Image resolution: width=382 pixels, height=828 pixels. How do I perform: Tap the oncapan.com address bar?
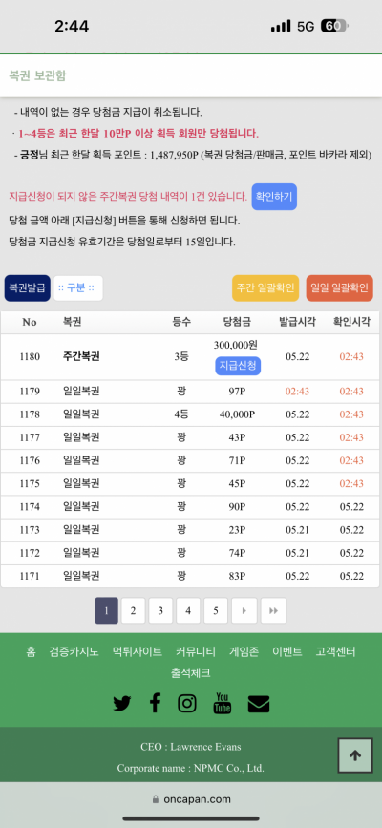click(x=191, y=799)
